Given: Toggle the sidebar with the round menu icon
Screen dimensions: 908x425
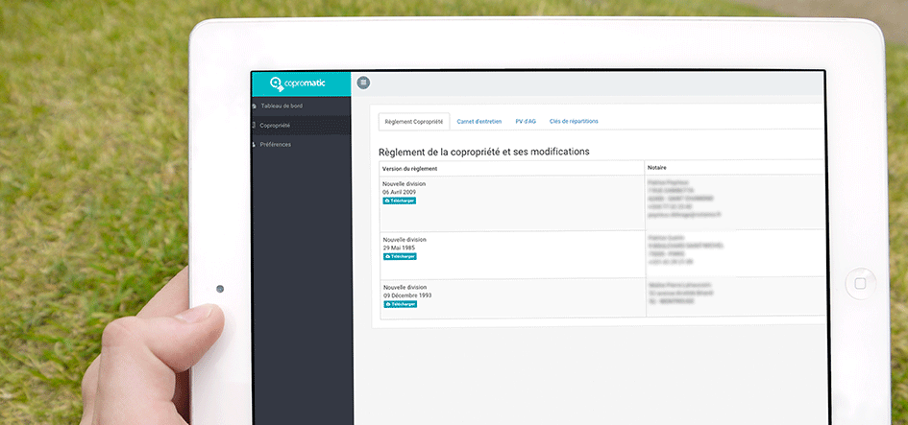Looking at the screenshot, I should click(x=363, y=83).
